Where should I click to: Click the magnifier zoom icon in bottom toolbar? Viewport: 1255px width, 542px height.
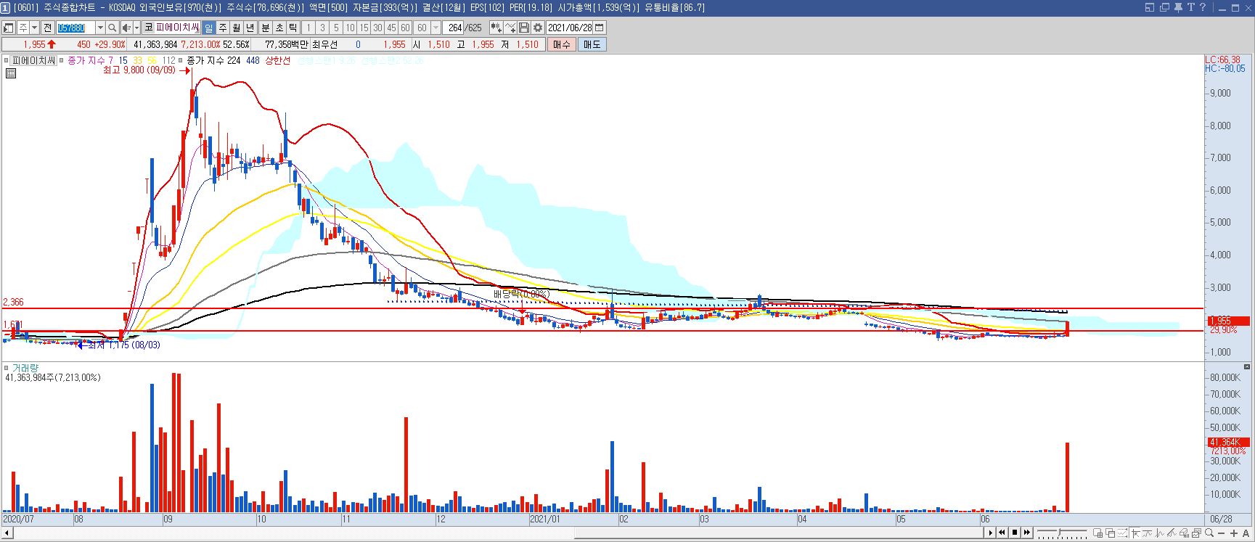(x=1209, y=533)
